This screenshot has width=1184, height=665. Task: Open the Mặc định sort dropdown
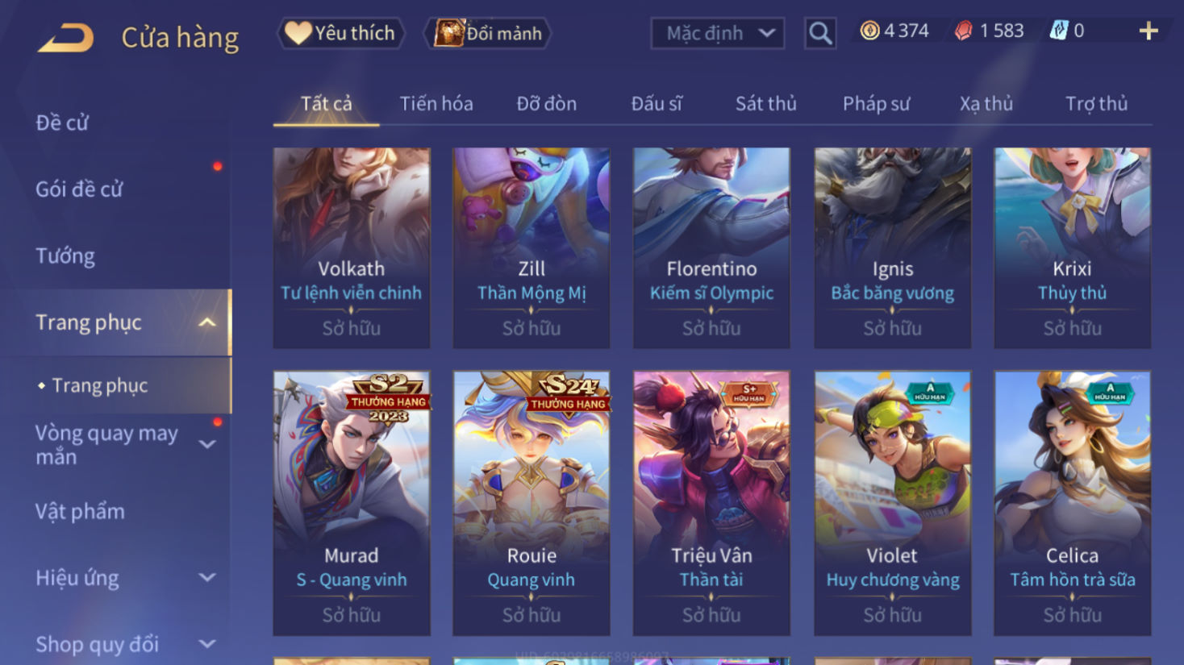tap(718, 33)
